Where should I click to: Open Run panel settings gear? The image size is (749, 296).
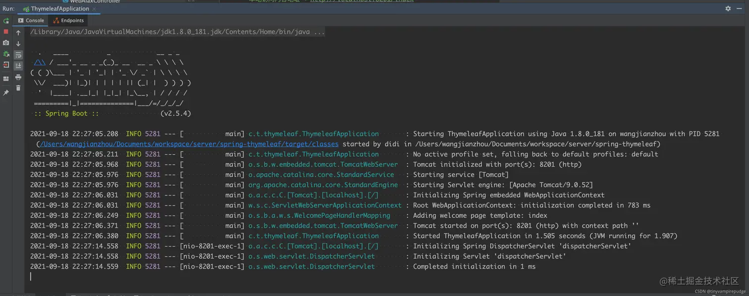pyautogui.click(x=728, y=8)
